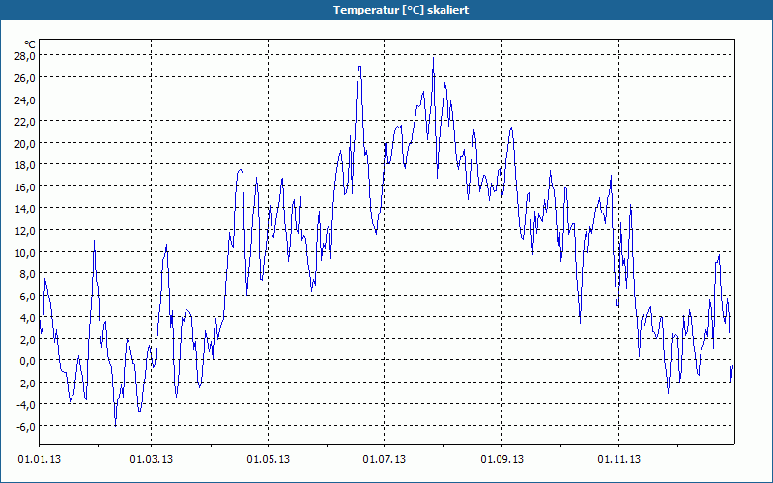Select the 14,0 y-axis label
This screenshot has width=773, height=483.
tap(25, 208)
